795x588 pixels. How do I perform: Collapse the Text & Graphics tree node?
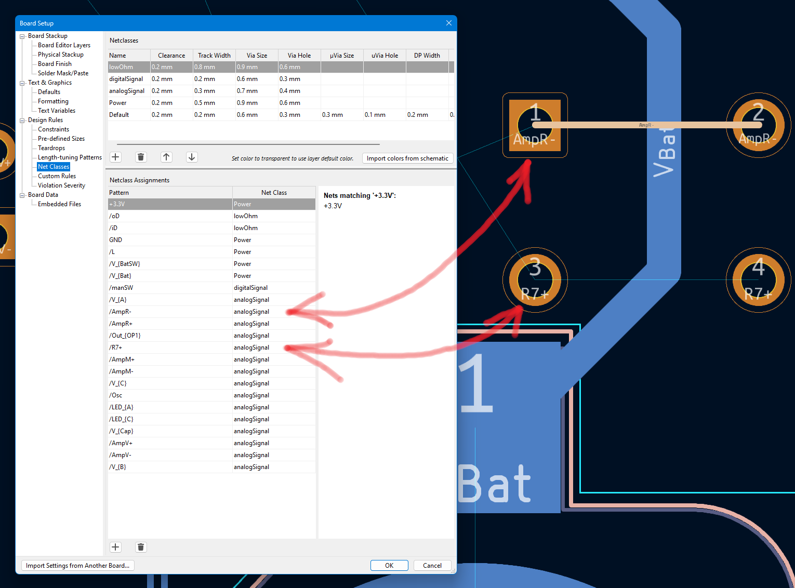click(22, 83)
